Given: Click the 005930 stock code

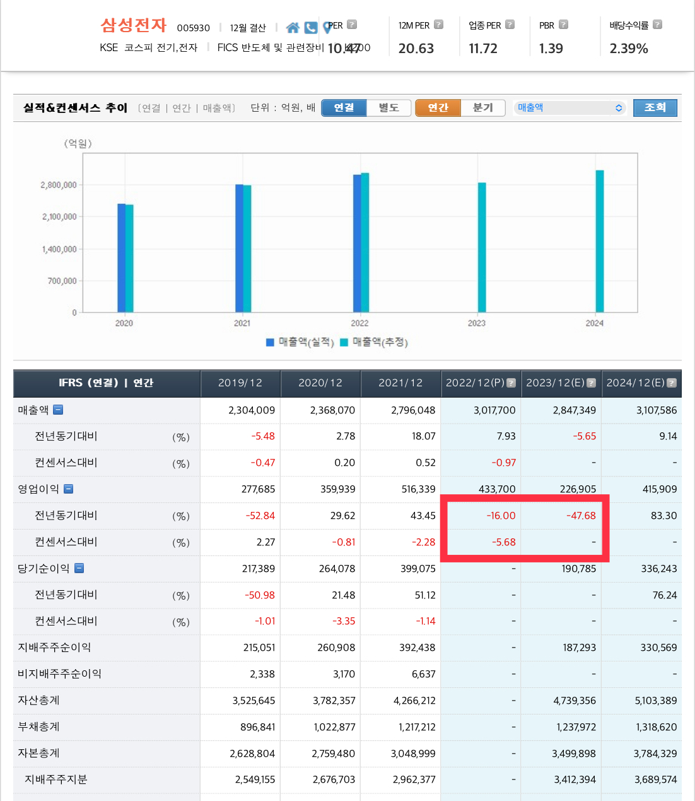Looking at the screenshot, I should pos(193,28).
